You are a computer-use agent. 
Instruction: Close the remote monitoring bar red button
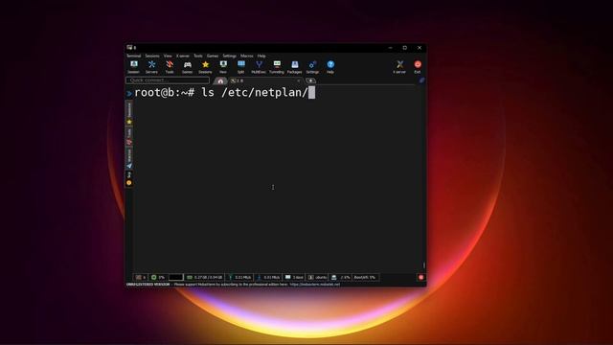[421, 277]
